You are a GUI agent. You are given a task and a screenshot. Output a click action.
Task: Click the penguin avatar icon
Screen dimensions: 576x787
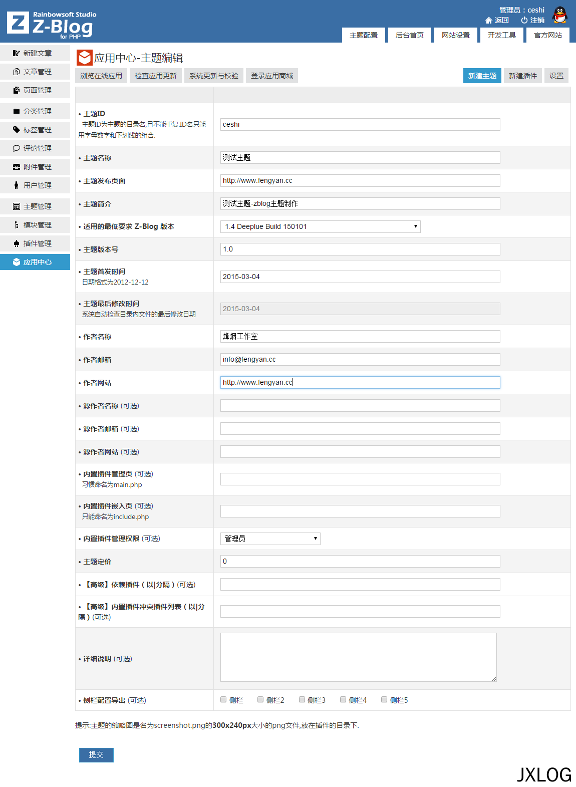[560, 15]
